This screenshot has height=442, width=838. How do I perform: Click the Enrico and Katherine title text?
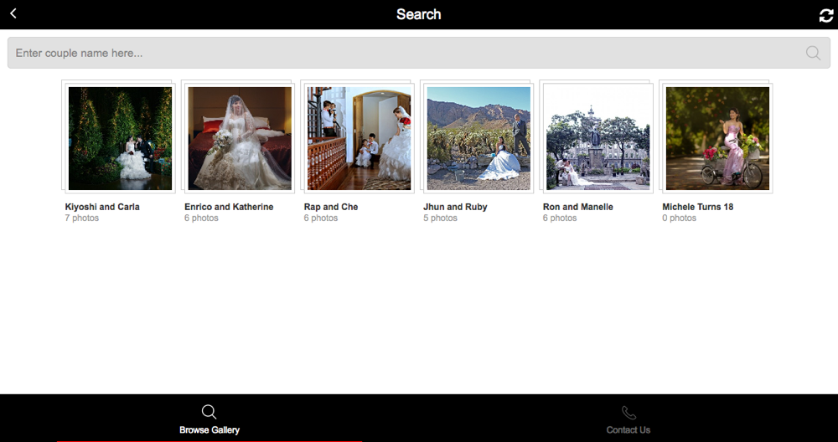coord(229,207)
